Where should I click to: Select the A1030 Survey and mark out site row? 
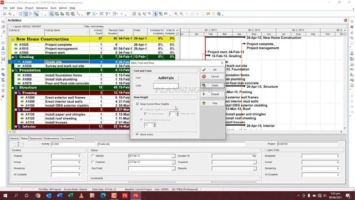click(x=69, y=66)
